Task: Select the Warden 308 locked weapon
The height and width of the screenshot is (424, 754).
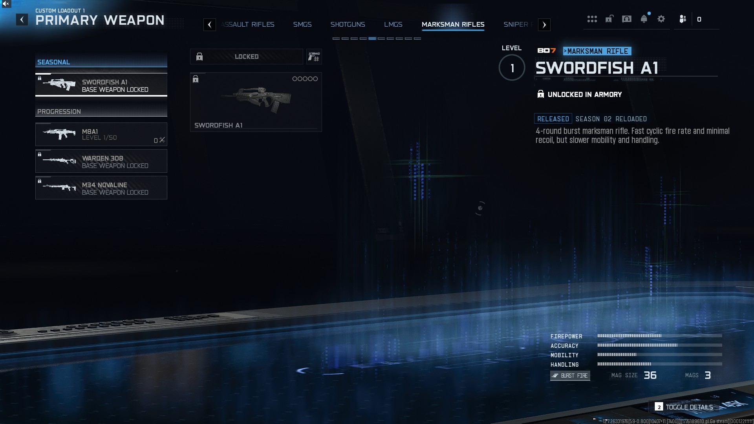Action: [x=101, y=161]
